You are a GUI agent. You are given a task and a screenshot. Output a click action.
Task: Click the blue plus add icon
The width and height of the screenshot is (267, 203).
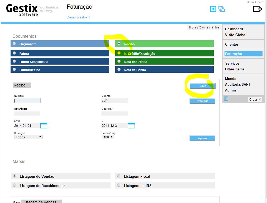coord(213,9)
